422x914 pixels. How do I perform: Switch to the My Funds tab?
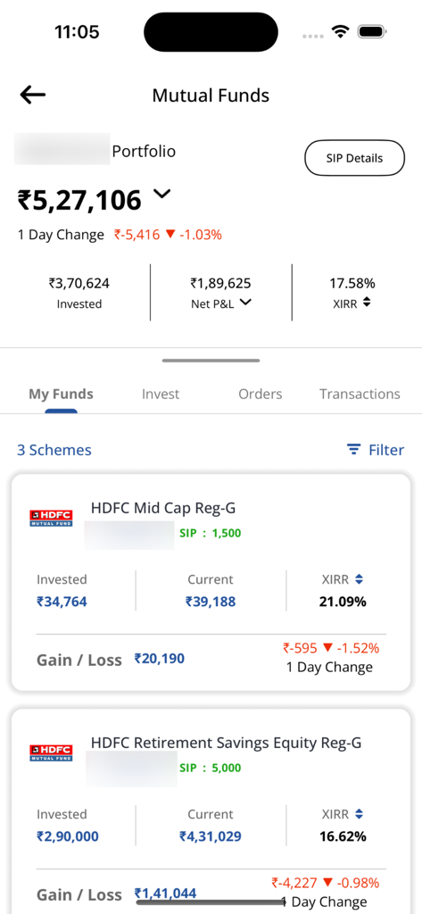click(x=62, y=394)
